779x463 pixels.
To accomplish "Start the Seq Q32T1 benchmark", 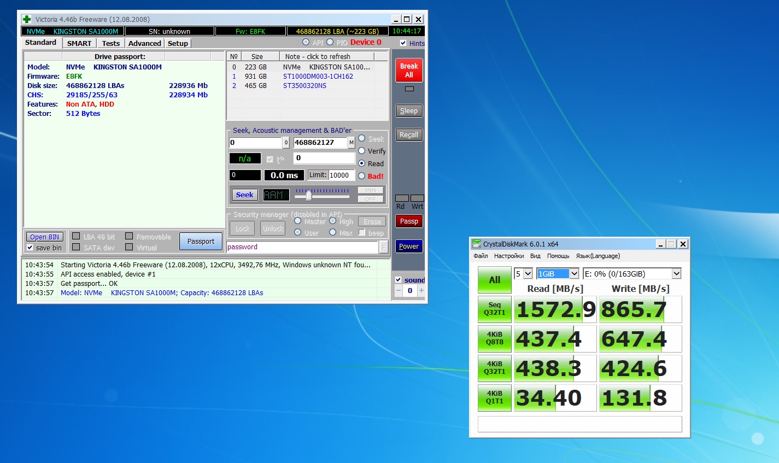I will (x=495, y=309).
